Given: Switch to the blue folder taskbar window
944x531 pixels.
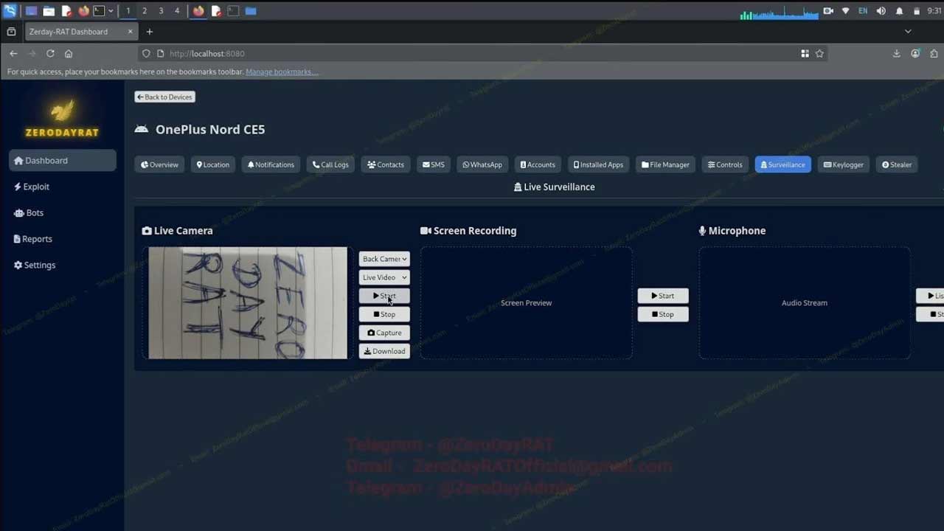Looking at the screenshot, I should coord(251,11).
